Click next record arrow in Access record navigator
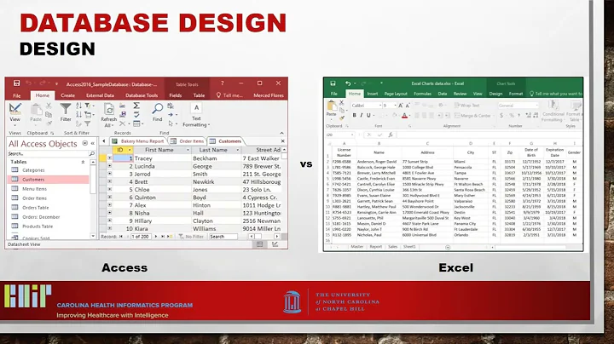Viewport: 614px width, 344px height. 156,237
